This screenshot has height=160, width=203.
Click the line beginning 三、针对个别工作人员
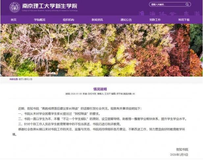pyautogui.click(x=70, y=124)
